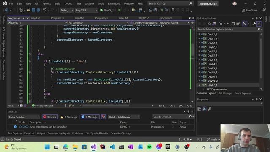Open the Output tab
The image size is (270, 152).
(41, 133)
